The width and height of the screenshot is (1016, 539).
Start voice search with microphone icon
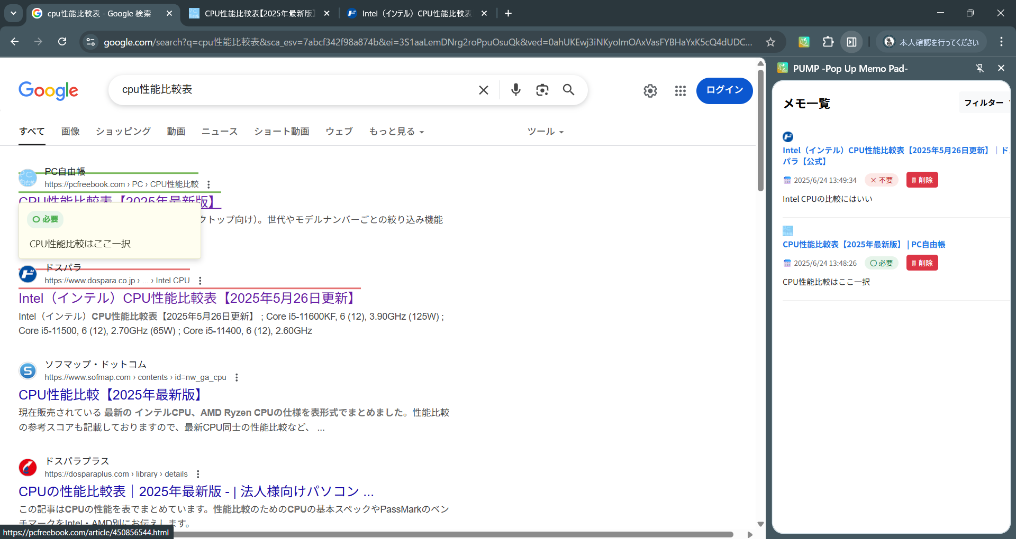pyautogui.click(x=516, y=90)
